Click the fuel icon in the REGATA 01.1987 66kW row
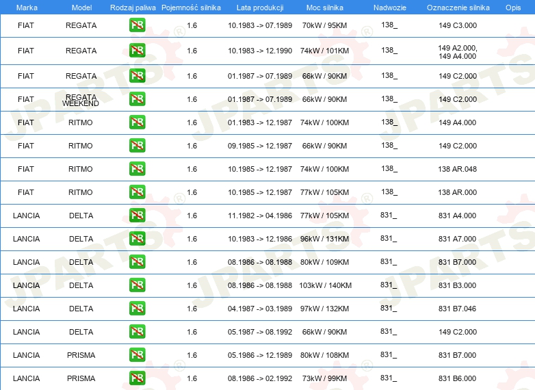 click(137, 76)
